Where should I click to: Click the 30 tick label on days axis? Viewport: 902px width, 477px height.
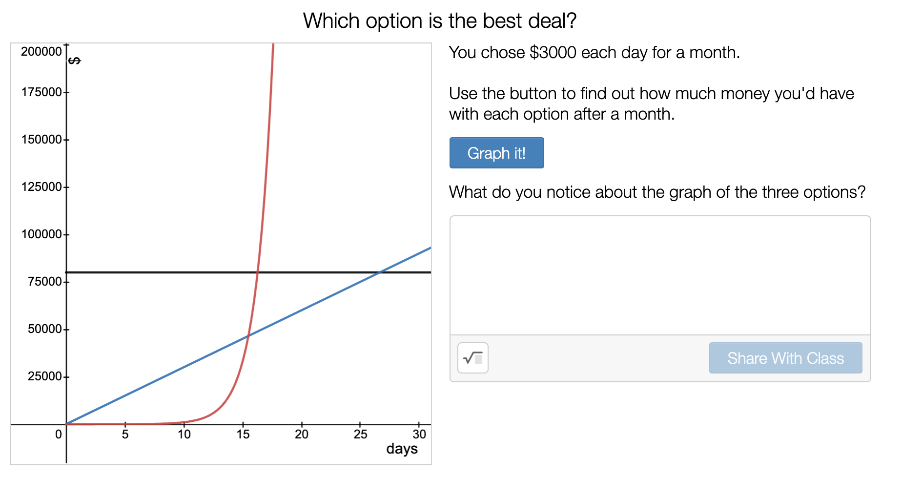pyautogui.click(x=419, y=434)
